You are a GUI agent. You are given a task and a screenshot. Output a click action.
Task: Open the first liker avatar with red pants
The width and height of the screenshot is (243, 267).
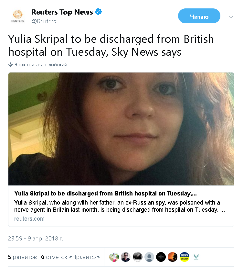point(114,257)
